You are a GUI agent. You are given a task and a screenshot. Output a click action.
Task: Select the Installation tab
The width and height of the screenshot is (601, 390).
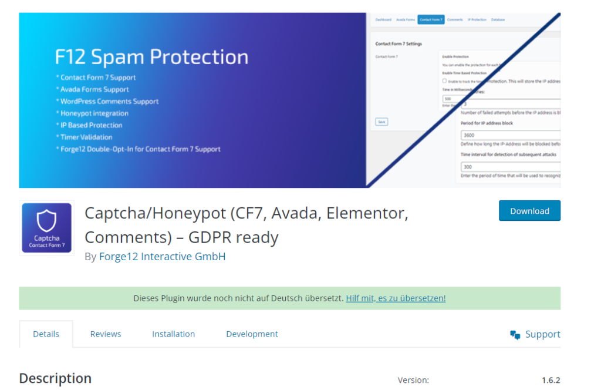[x=173, y=334]
